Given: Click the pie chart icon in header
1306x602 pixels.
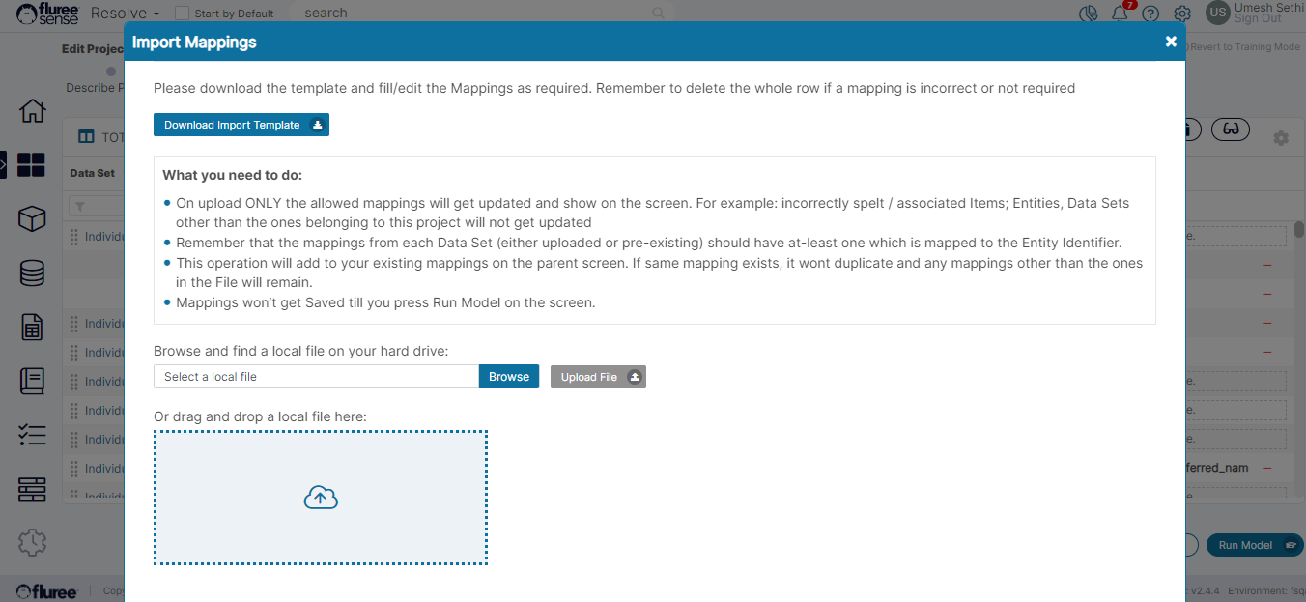Looking at the screenshot, I should click(x=1089, y=14).
